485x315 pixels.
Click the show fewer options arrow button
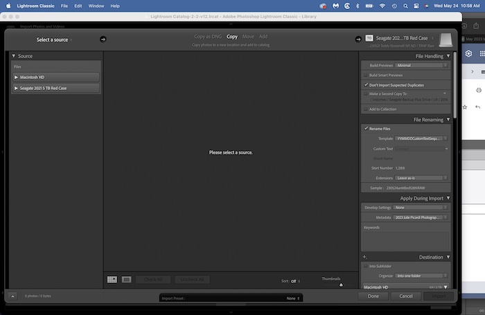pos(12,296)
